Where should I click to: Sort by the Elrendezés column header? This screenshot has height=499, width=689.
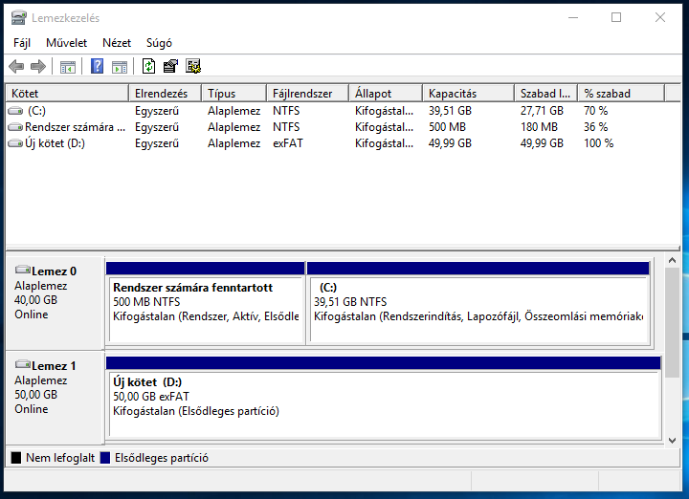tap(166, 93)
